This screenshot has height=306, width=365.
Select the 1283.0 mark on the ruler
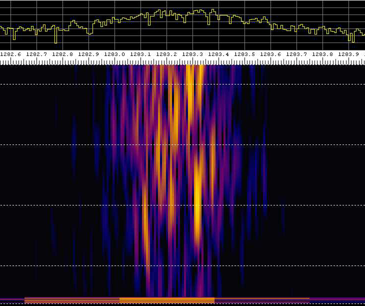tap(114, 54)
